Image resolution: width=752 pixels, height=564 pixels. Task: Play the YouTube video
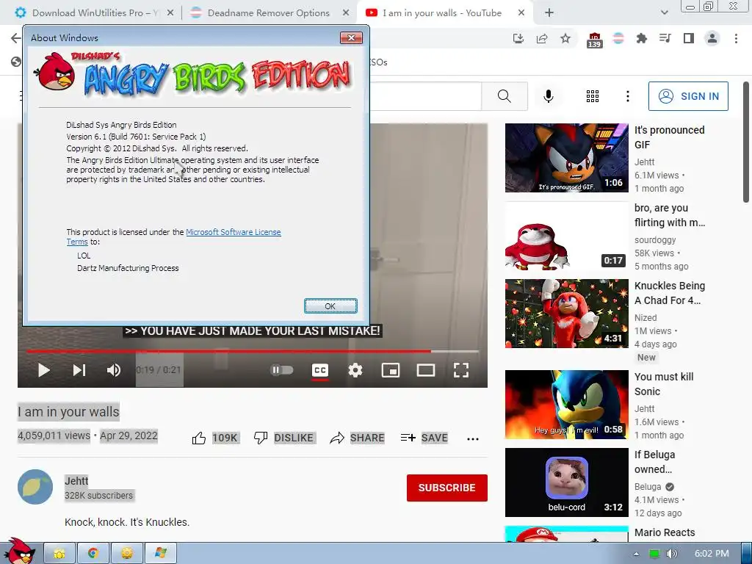tap(43, 370)
